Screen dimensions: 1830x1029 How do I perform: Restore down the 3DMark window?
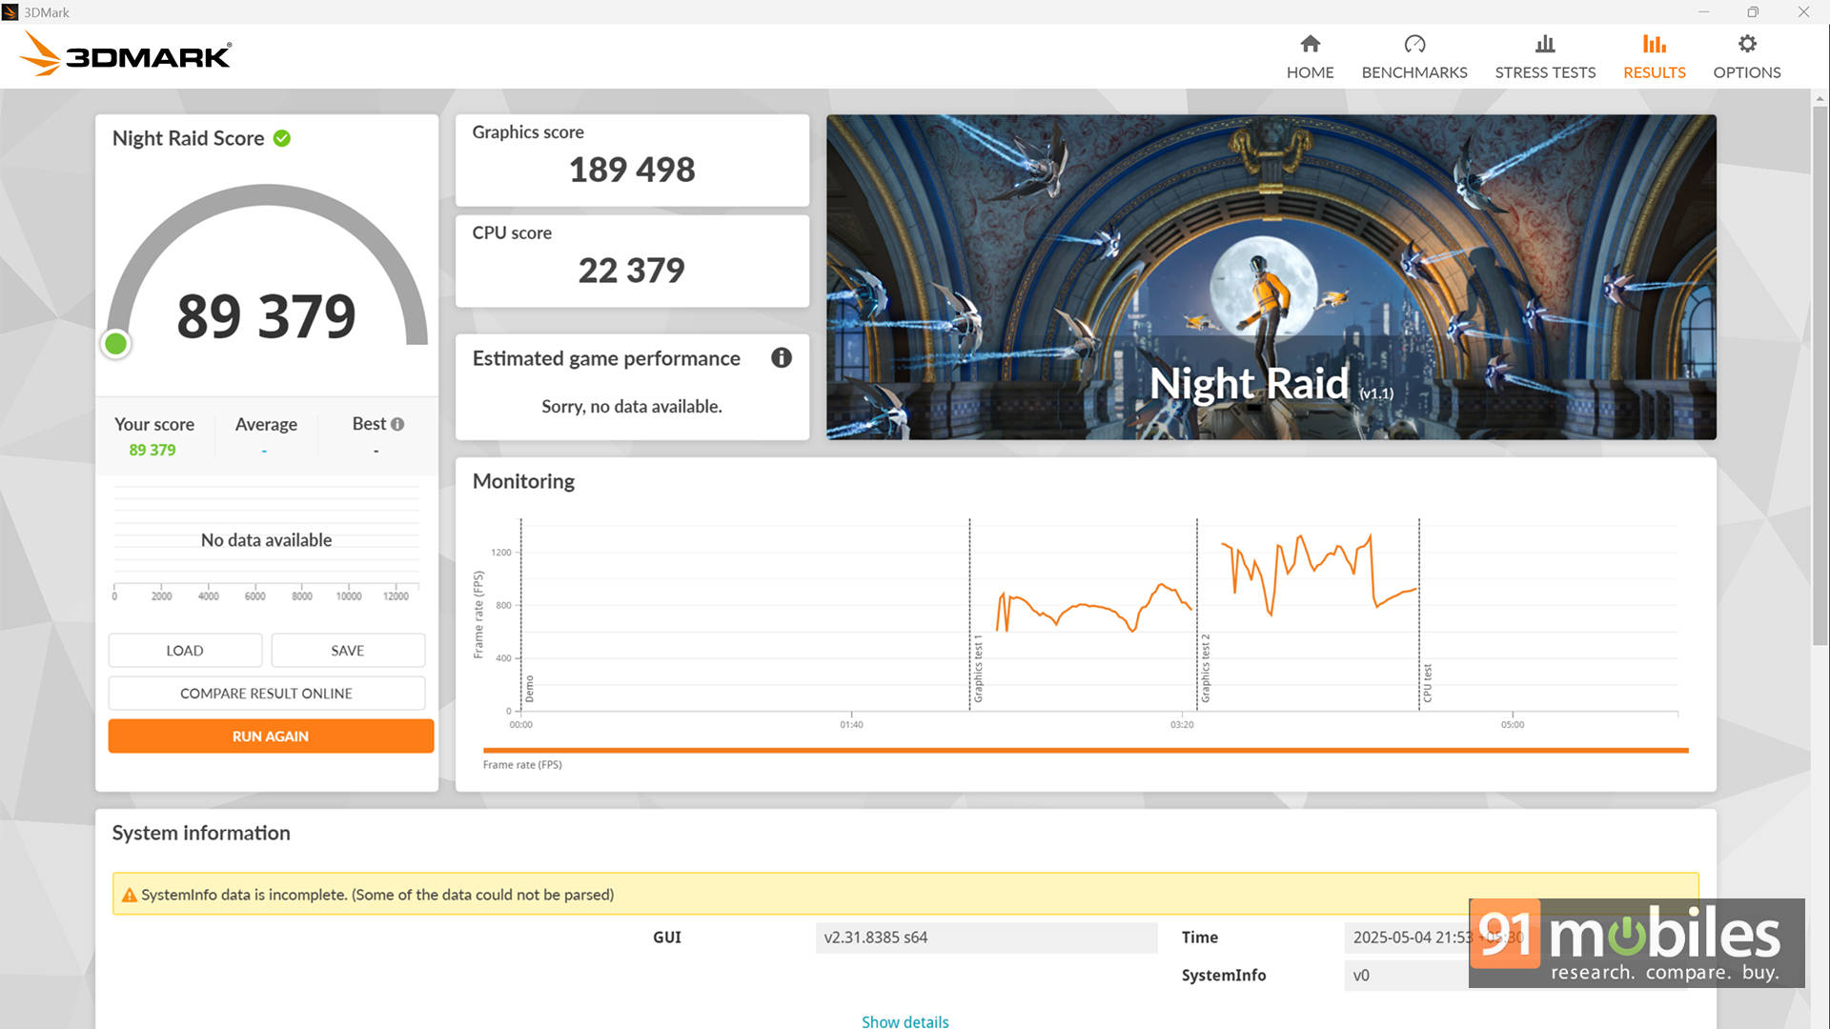pyautogui.click(x=1752, y=12)
